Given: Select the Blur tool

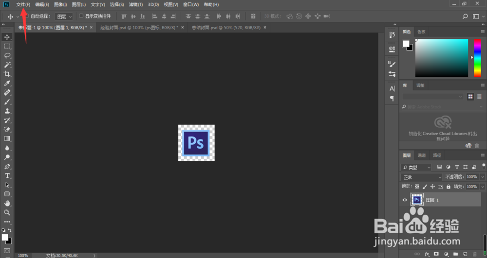Looking at the screenshot, I should click(x=7, y=148).
